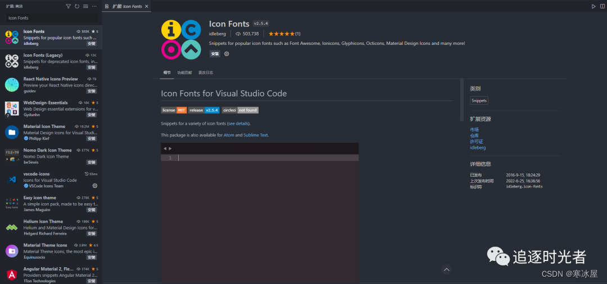
Task: Open the Atom package link
Action: [x=229, y=135]
